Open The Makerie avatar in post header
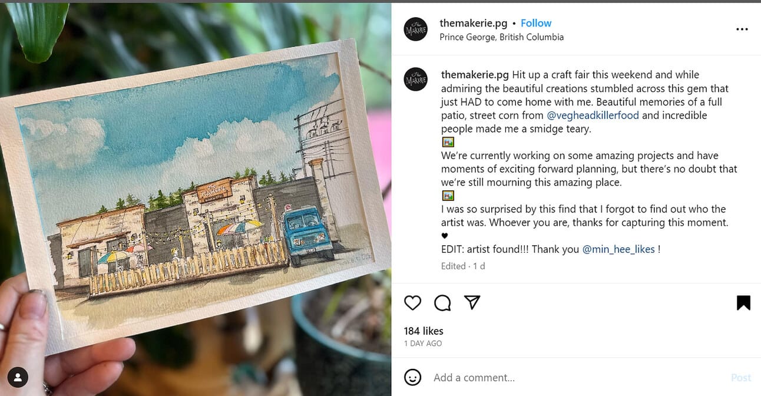Image resolution: width=761 pixels, height=396 pixels. (416, 29)
